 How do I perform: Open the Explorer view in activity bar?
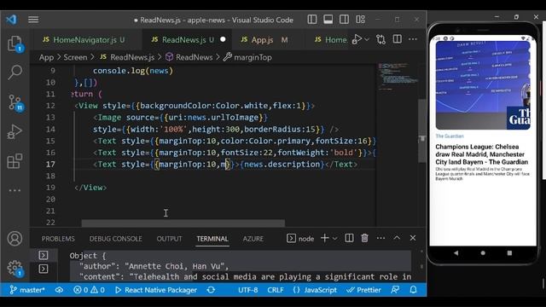[15, 43]
